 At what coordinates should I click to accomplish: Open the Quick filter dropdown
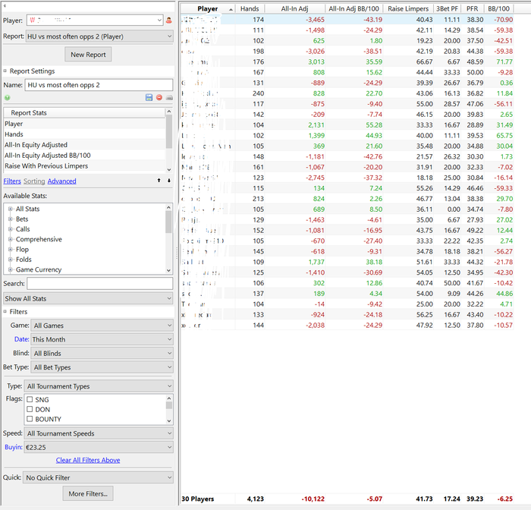(98, 477)
